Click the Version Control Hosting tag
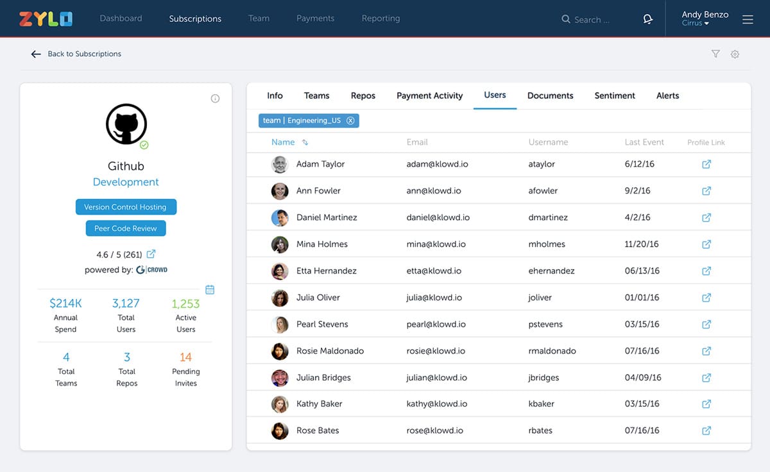The width and height of the screenshot is (770, 472). (x=126, y=207)
